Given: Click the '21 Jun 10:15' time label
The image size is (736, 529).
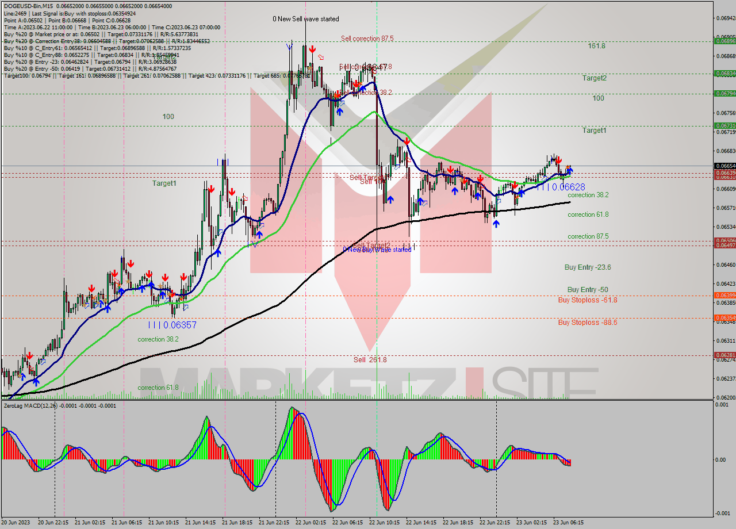Looking at the screenshot, I should (x=164, y=523).
